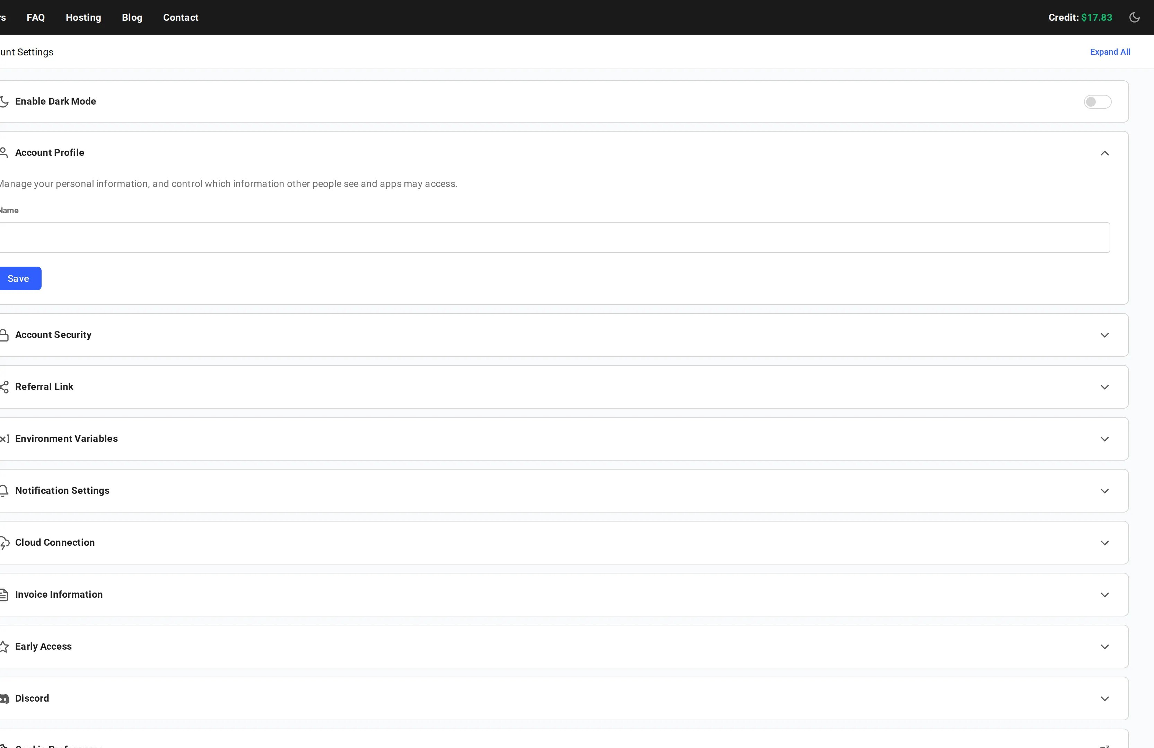
Task: Go to the Hosting navigation item
Action: pos(84,17)
